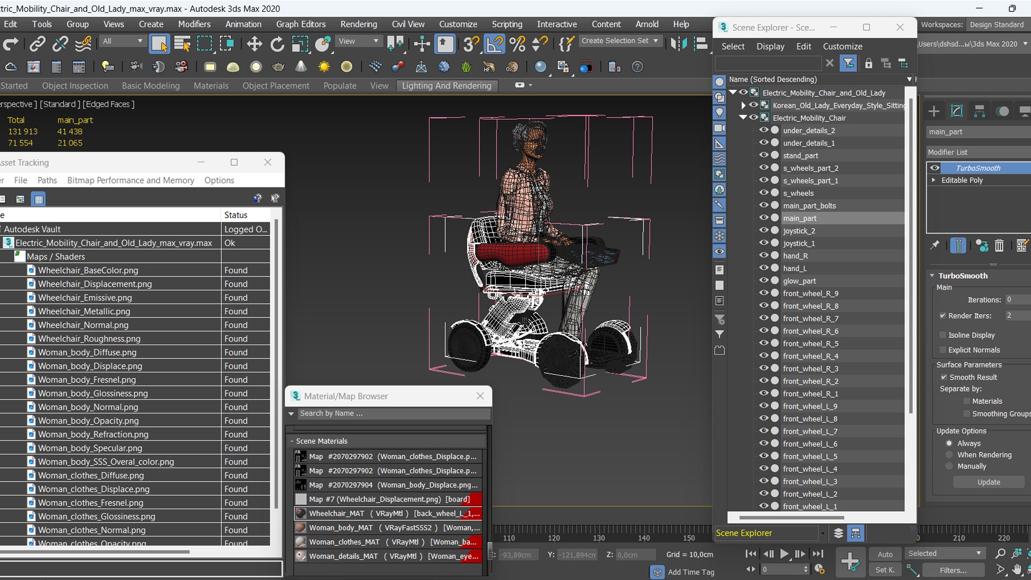Switch to the Object Placement ribbon tab
Screen dimensions: 1031x580
coord(275,85)
